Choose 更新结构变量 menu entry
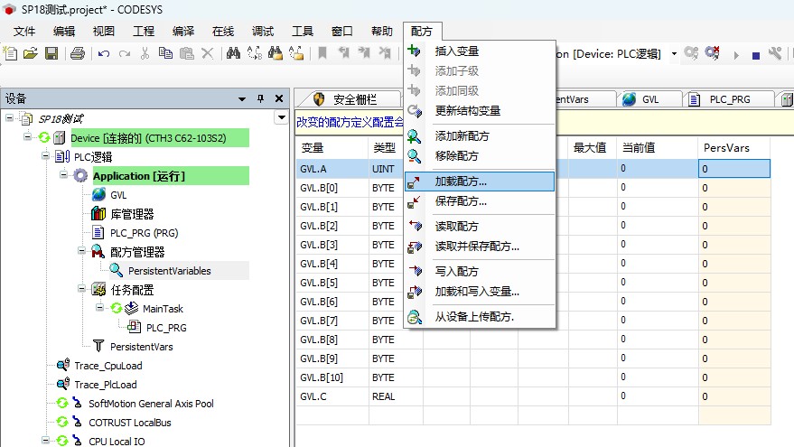This screenshot has height=447, width=794. point(480,111)
